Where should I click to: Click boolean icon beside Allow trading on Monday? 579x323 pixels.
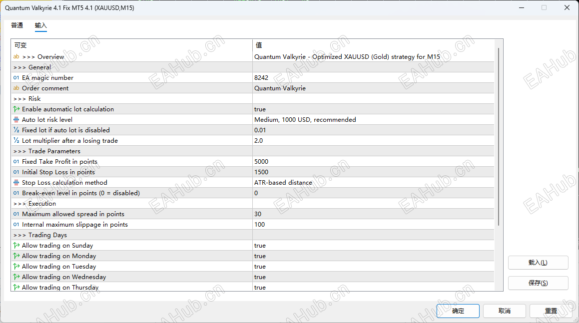[x=16, y=256]
